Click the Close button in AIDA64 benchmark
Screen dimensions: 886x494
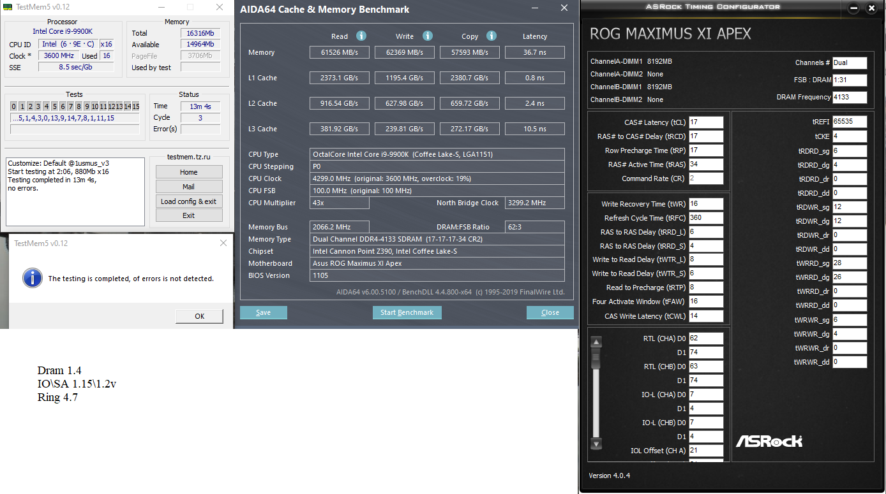click(550, 312)
